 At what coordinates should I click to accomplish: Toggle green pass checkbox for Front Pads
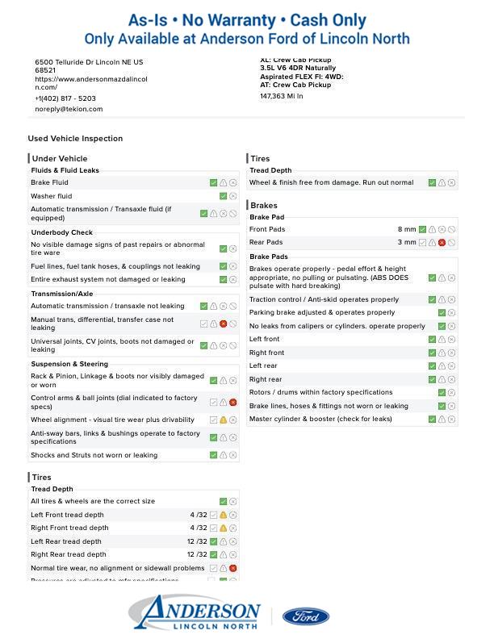click(422, 229)
